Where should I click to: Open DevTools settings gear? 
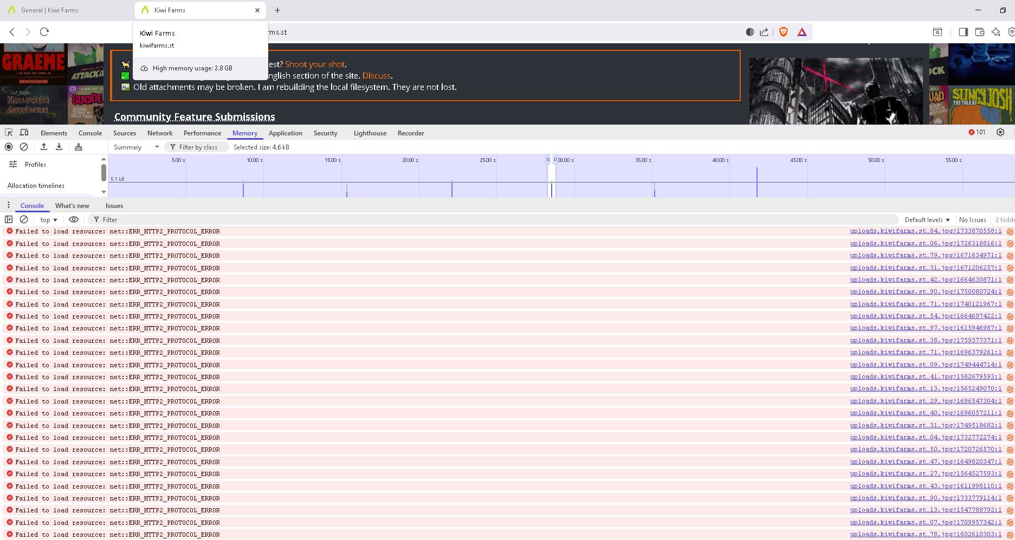1000,133
